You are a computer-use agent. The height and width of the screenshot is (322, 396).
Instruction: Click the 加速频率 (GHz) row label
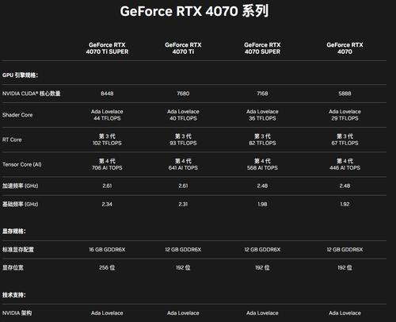[x=21, y=186]
